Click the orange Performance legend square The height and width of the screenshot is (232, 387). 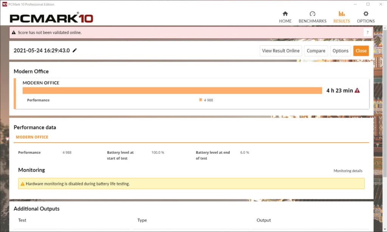pyautogui.click(x=200, y=100)
